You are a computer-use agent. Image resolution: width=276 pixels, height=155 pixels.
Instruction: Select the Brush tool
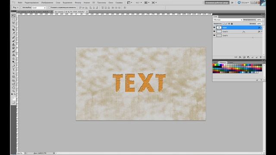point(13,41)
